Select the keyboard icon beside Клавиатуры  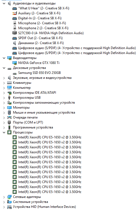click(9, 83)
